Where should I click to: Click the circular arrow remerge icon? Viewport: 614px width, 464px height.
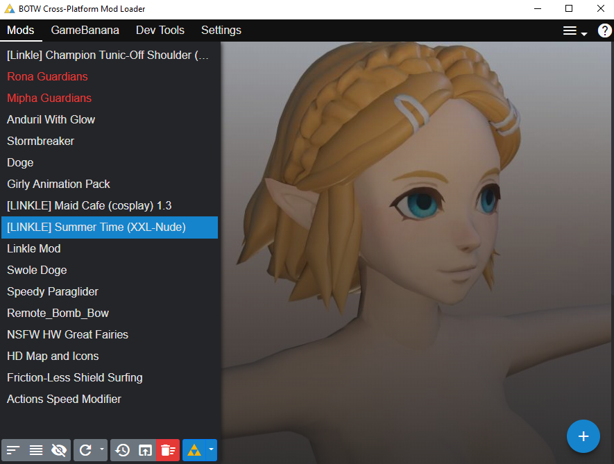click(85, 450)
